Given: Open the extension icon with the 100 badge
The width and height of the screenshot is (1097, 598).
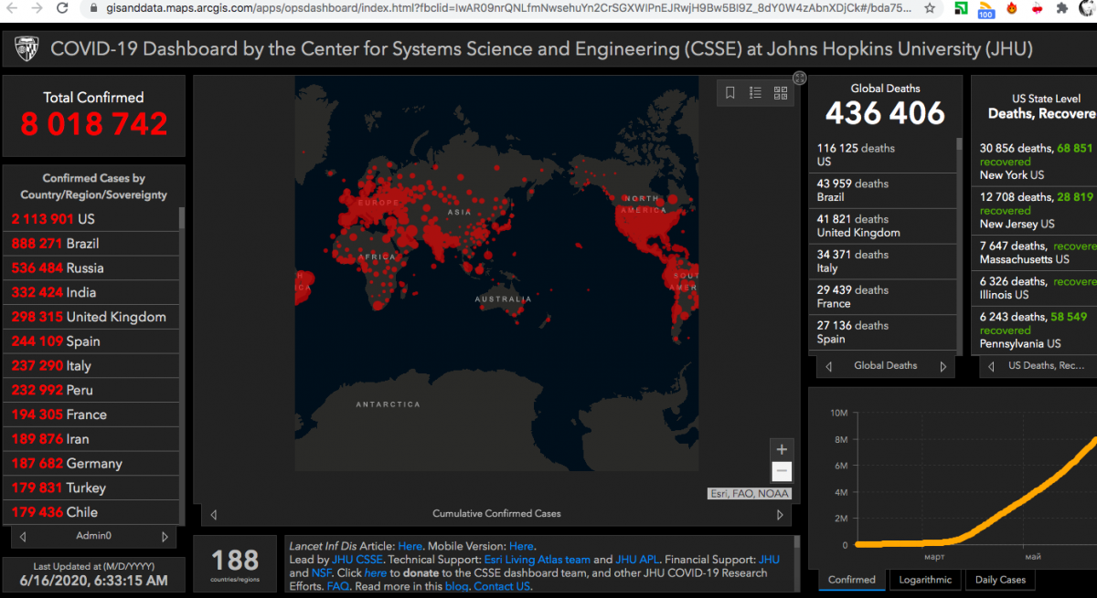Looking at the screenshot, I should pyautogui.click(x=986, y=9).
